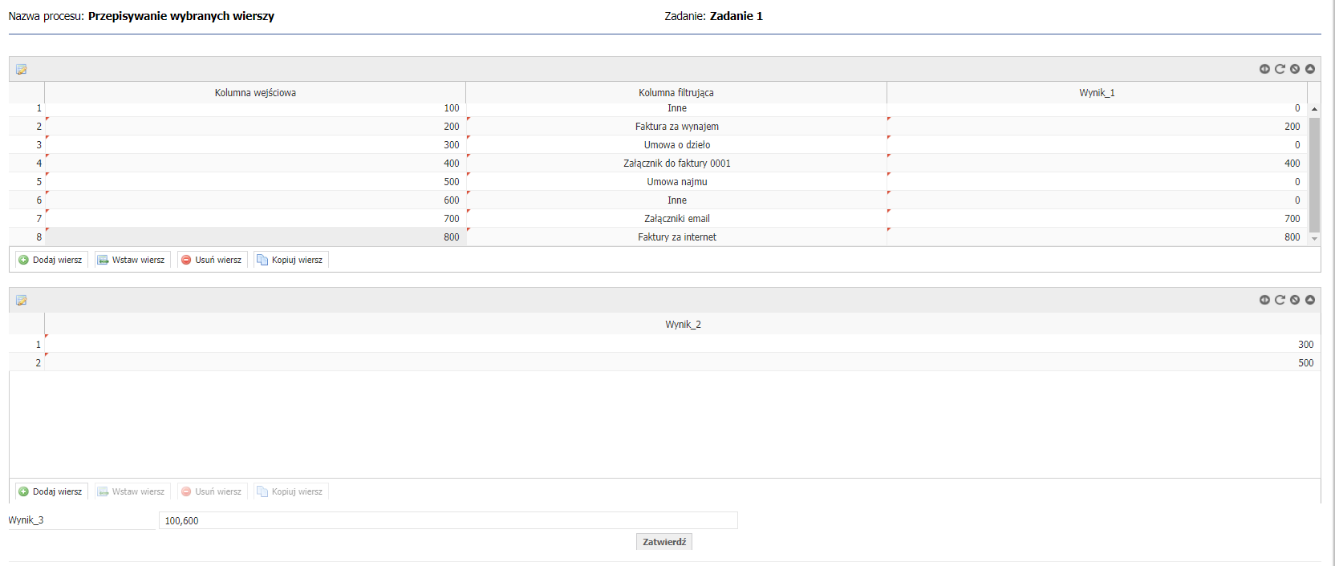Click the column-width arrows icon in Wynik_2 table header

tap(1264, 300)
